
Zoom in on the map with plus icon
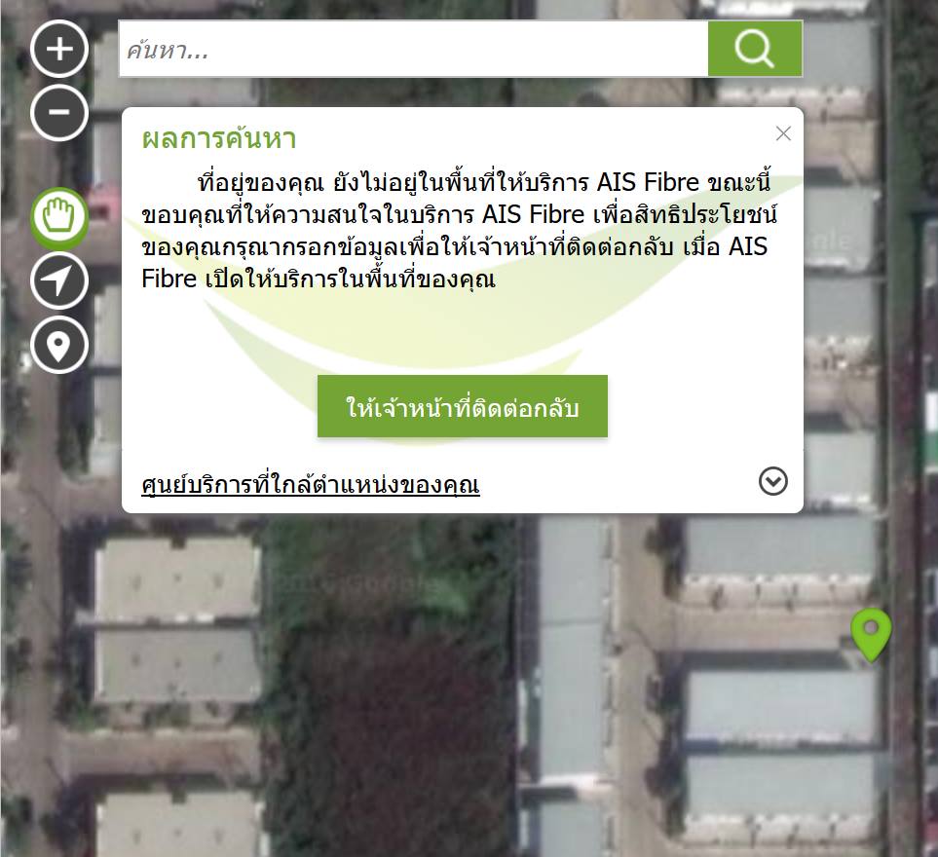[x=59, y=49]
